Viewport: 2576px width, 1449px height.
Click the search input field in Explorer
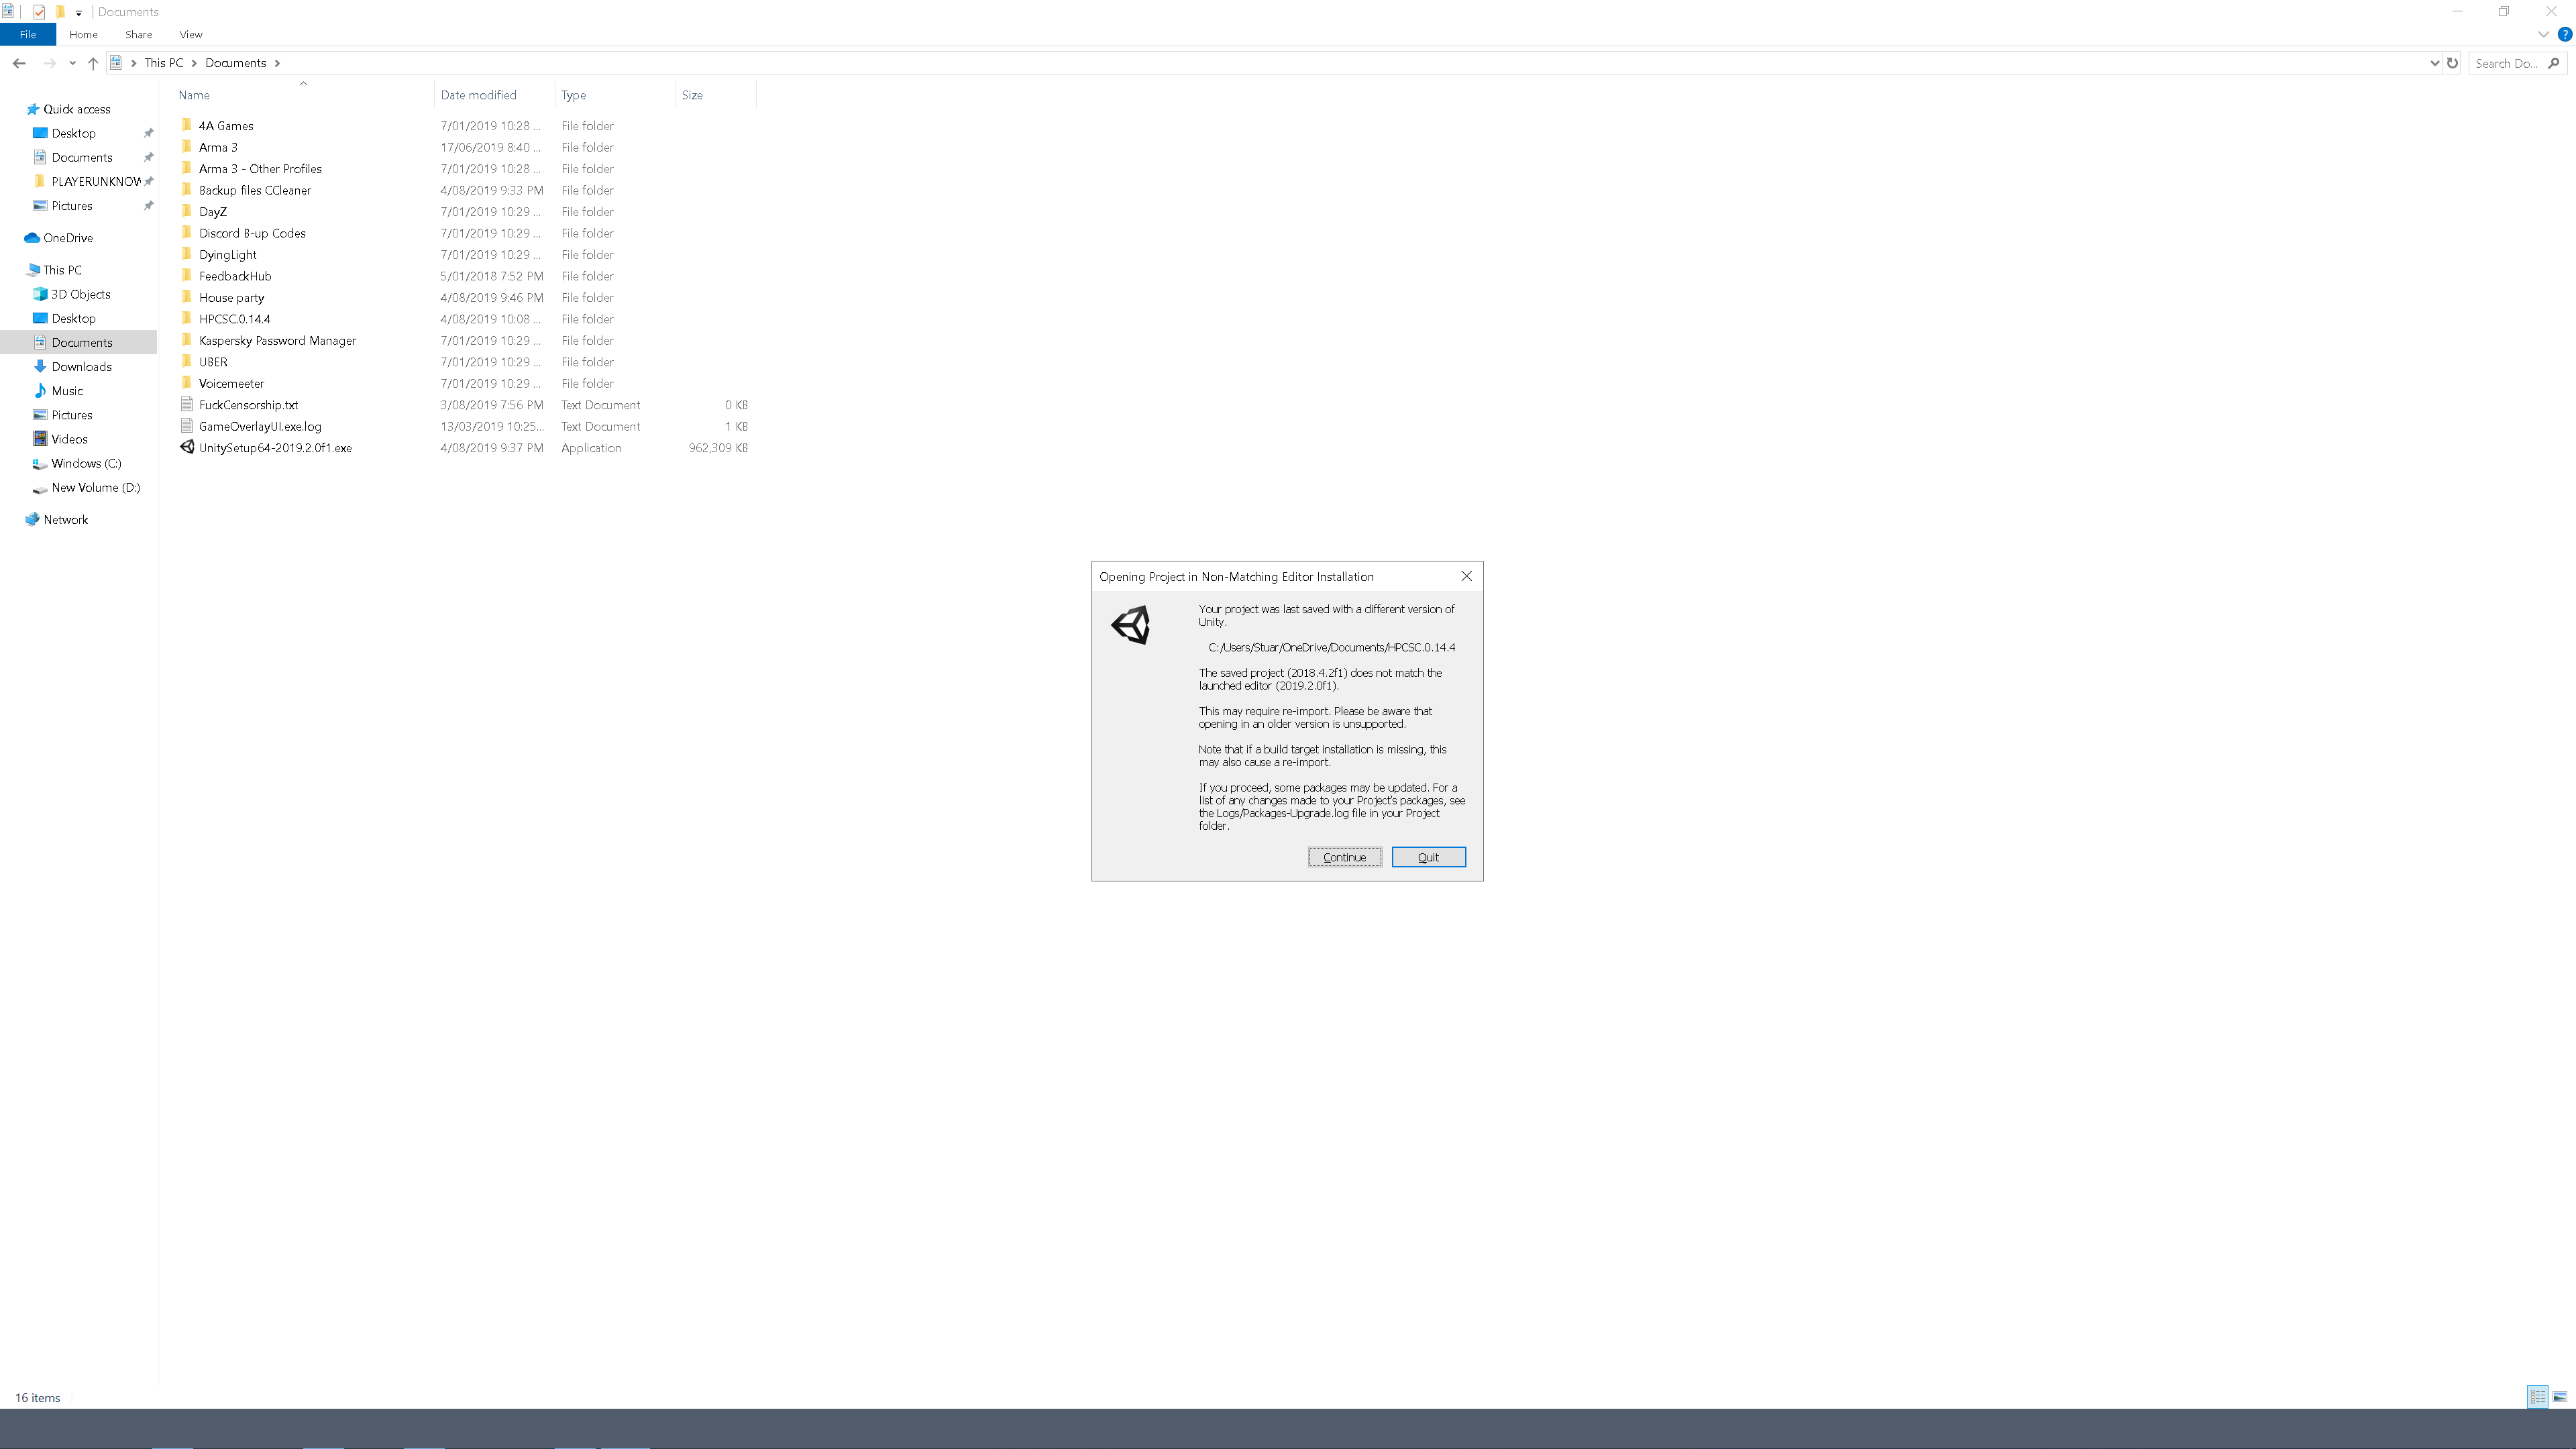coord(2512,62)
